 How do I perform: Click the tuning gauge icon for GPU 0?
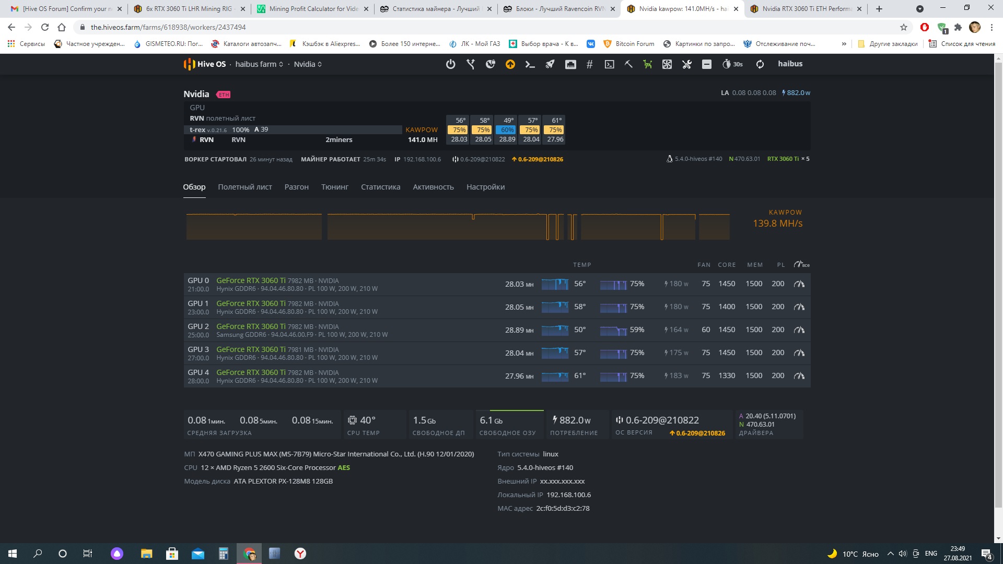799,284
